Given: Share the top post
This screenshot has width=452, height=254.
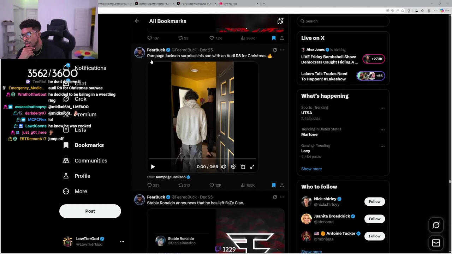Looking at the screenshot, I should [282, 38].
